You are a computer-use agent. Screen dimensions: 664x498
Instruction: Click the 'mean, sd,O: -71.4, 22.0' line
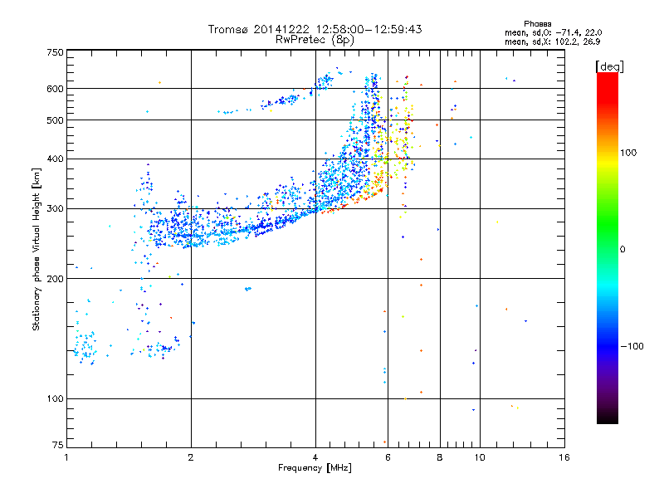click(553, 33)
